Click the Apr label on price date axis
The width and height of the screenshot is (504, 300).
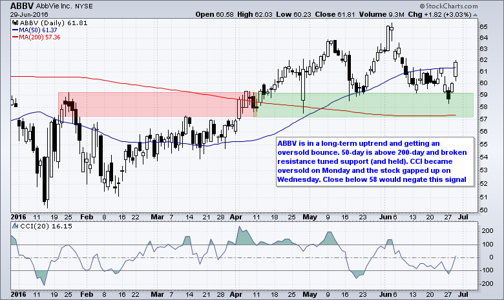(236, 217)
